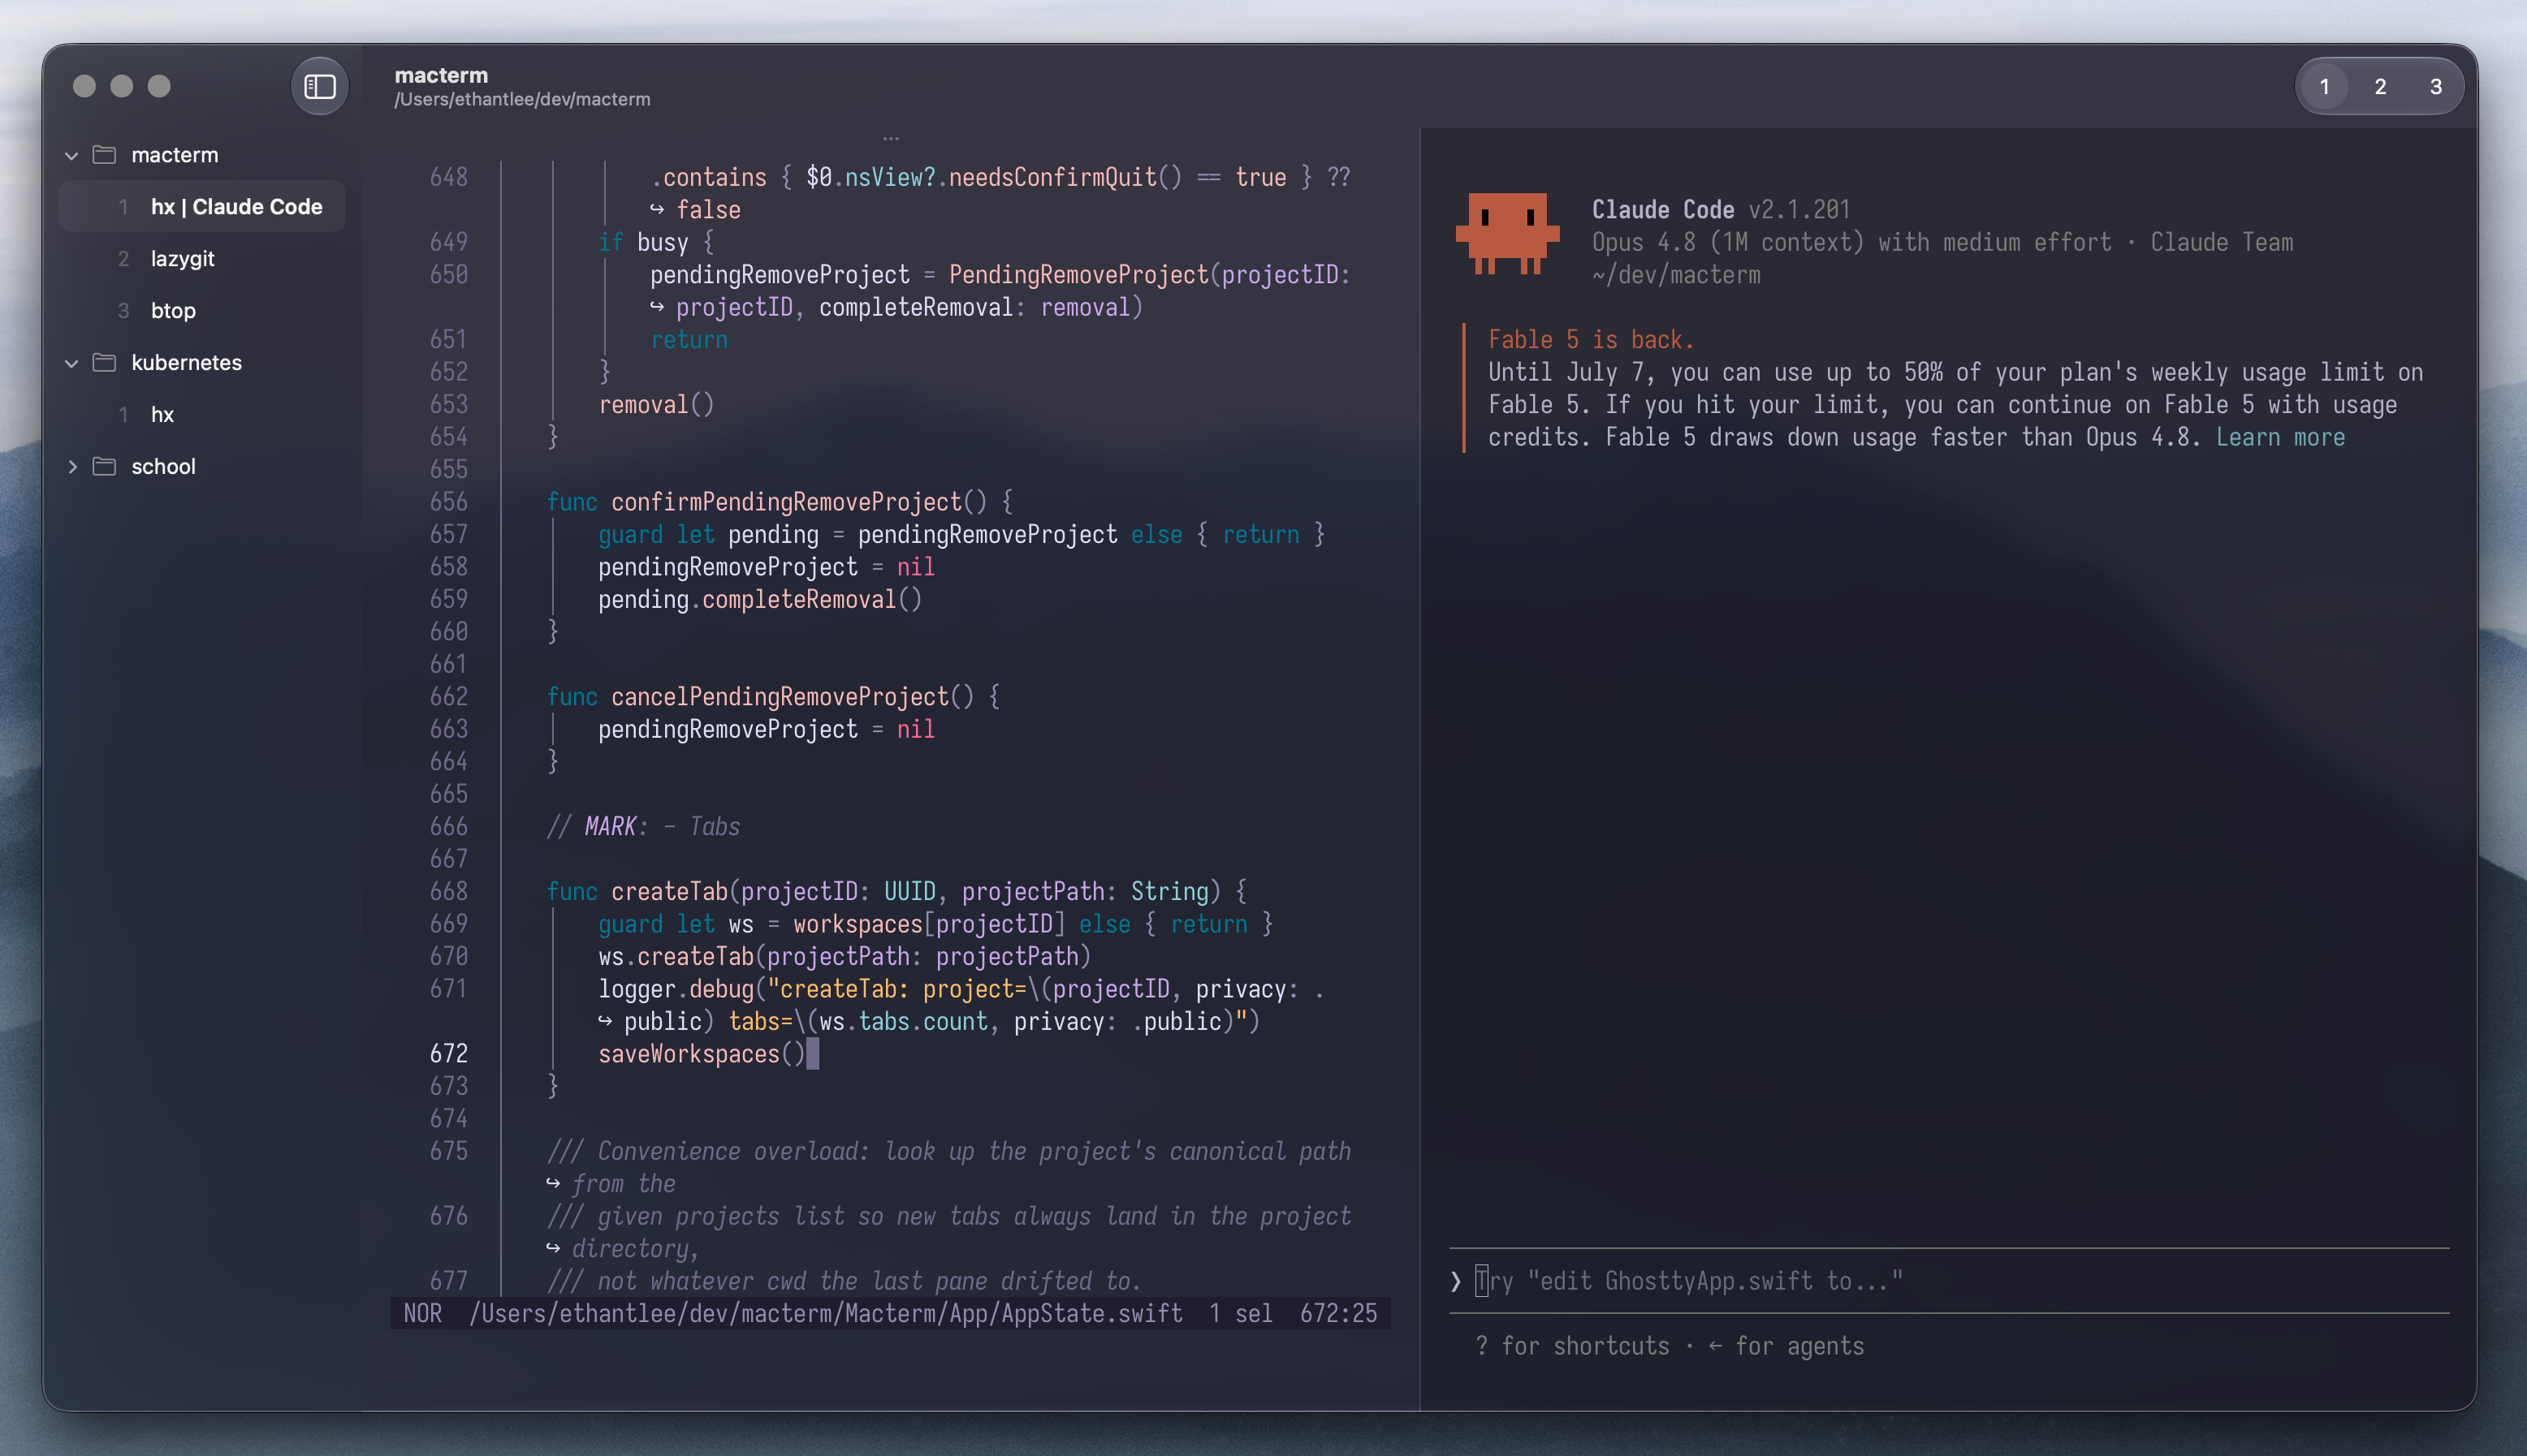This screenshot has height=1456, width=2527.
Task: Collapse the kubernetes project folder
Action: [x=71, y=363]
